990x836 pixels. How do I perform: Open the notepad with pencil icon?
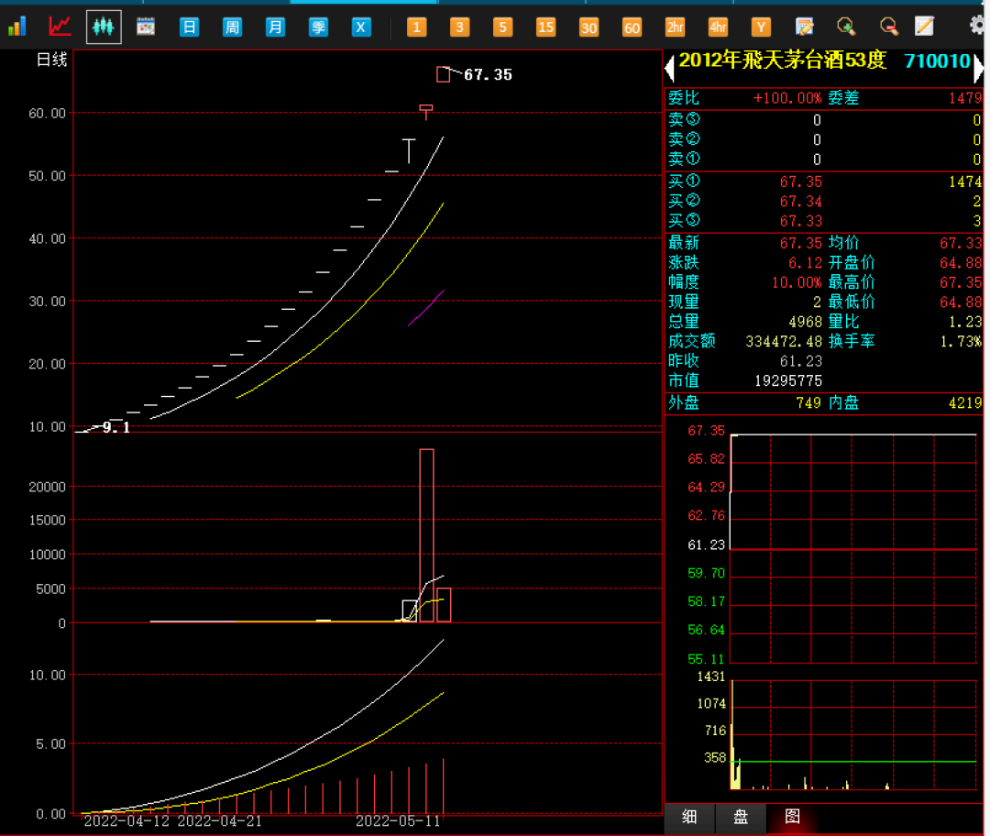coord(804,27)
